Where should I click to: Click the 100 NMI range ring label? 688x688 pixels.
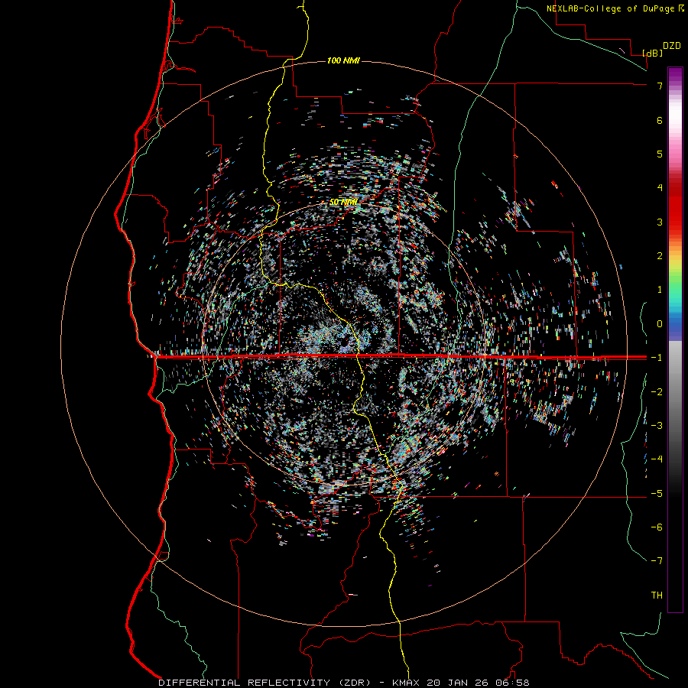[x=343, y=60]
